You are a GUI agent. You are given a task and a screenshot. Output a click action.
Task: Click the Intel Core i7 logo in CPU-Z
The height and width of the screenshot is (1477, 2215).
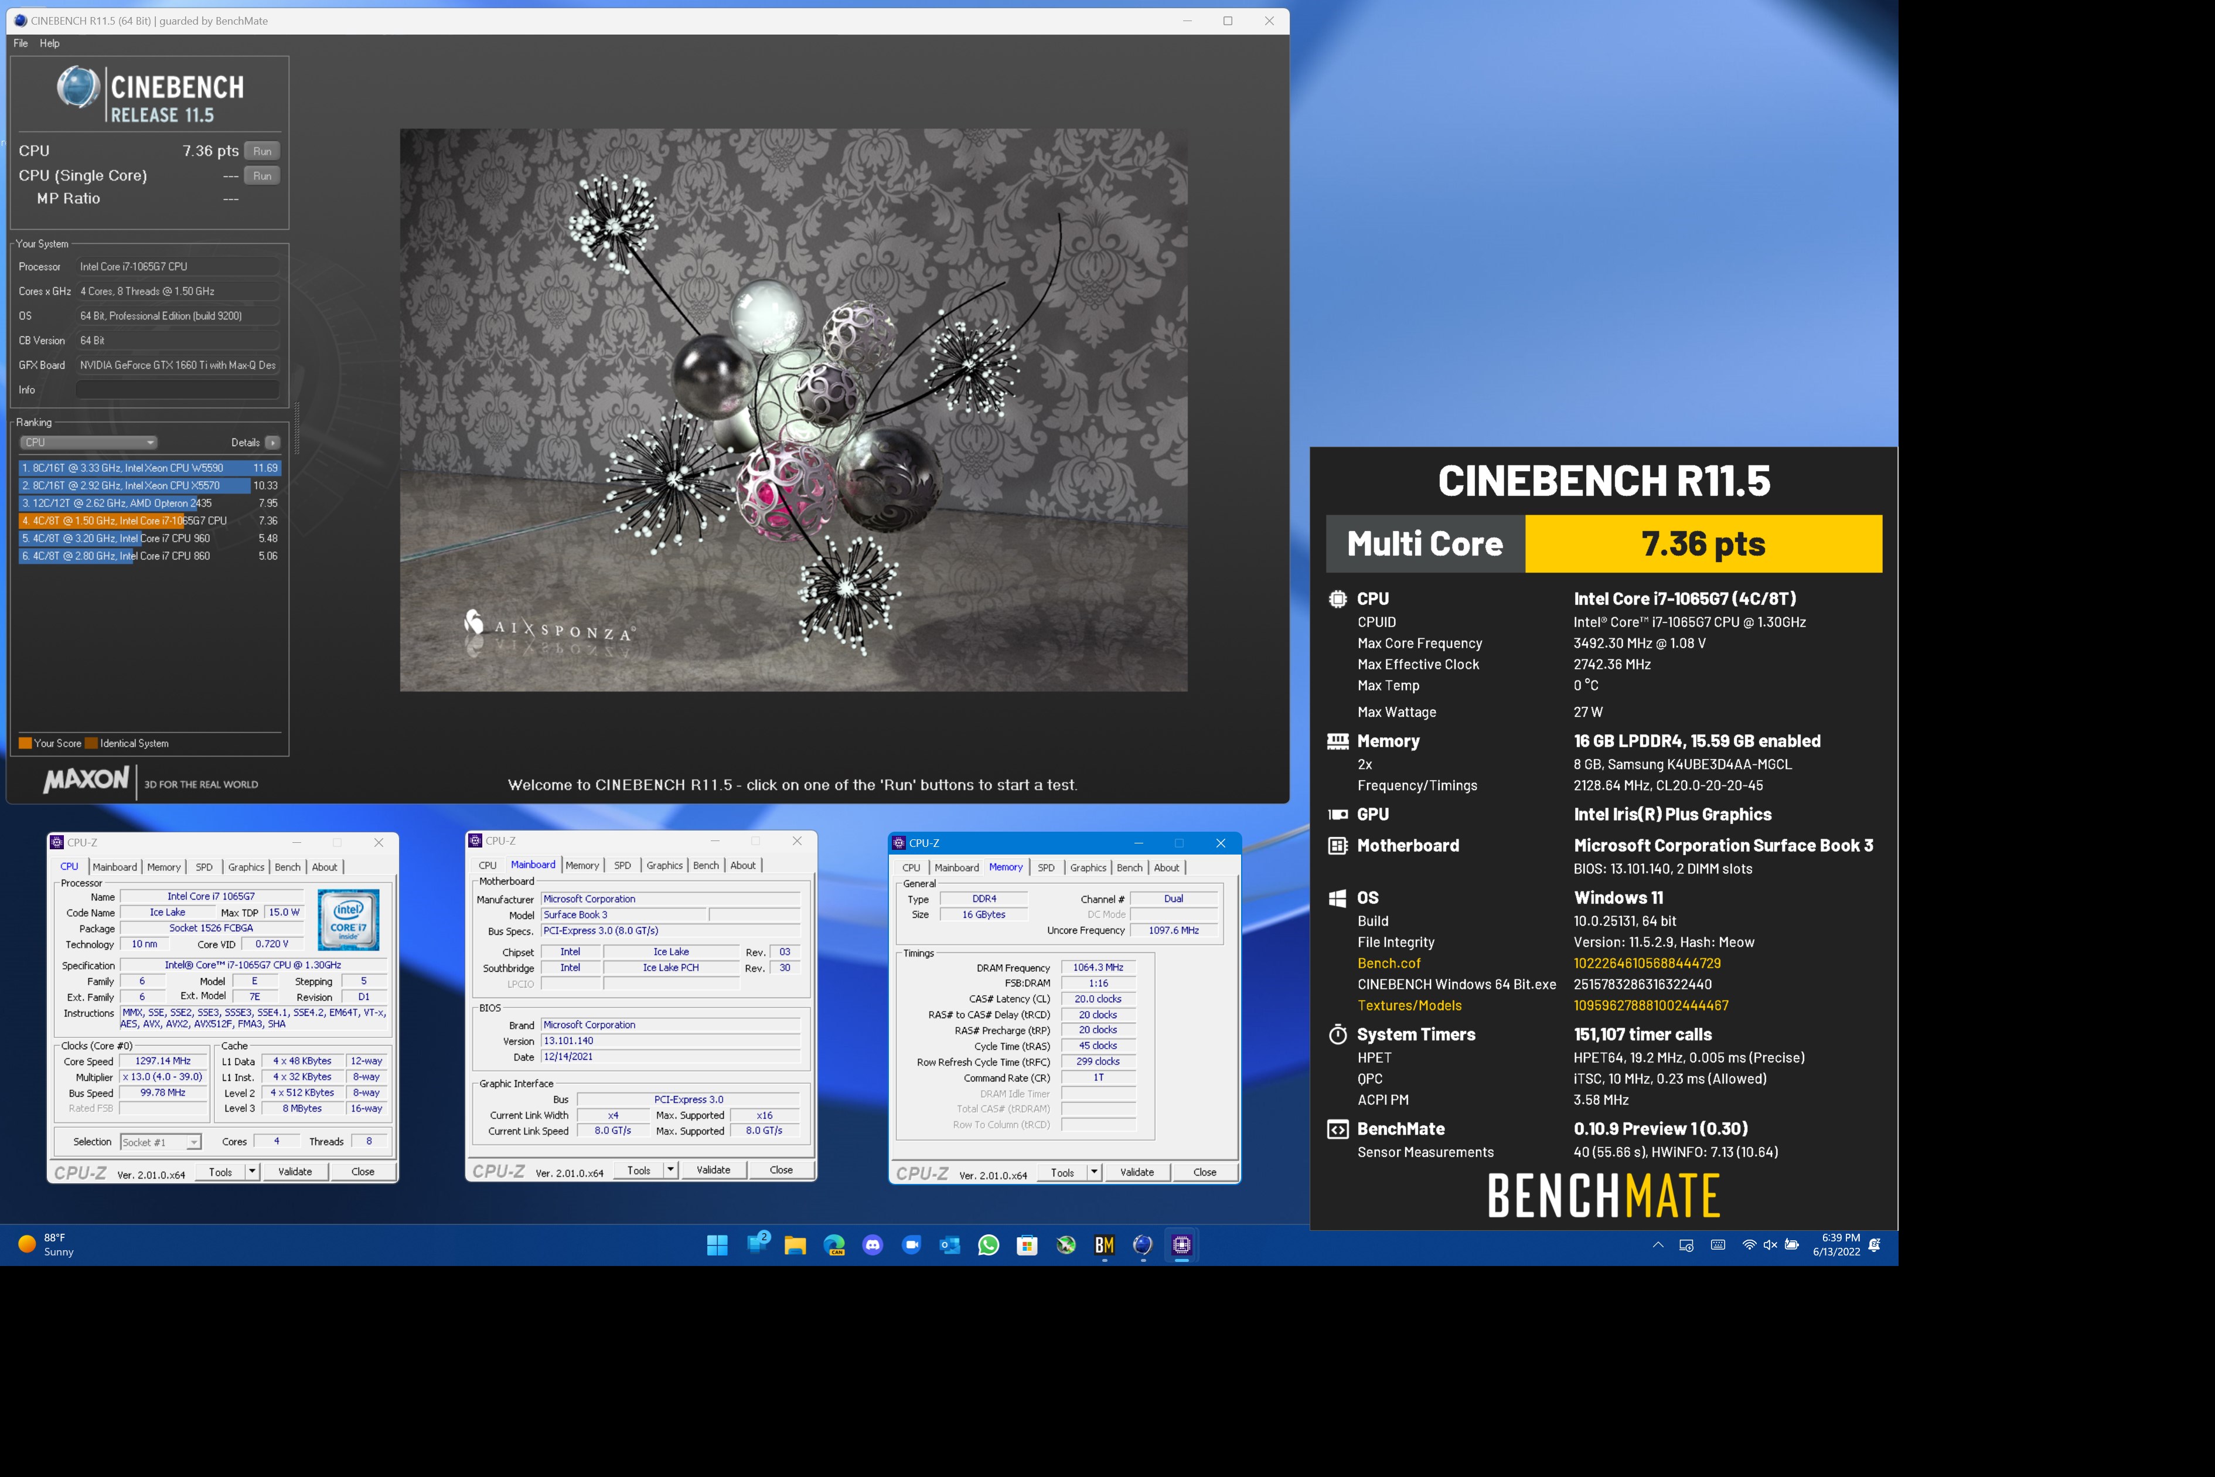coord(349,920)
